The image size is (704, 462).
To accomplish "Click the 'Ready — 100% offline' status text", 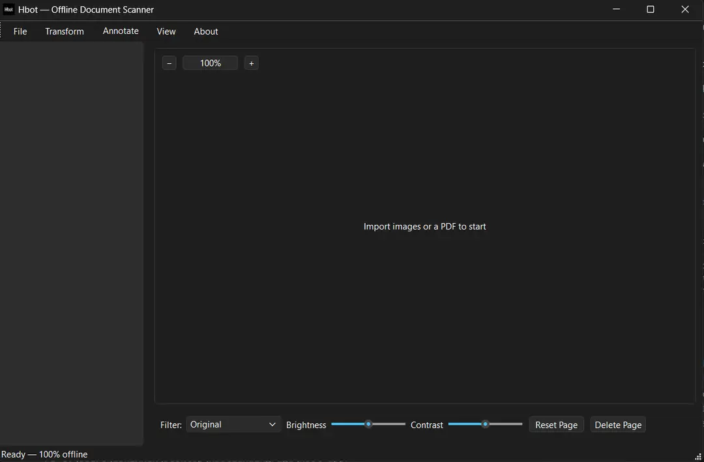I will (44, 454).
